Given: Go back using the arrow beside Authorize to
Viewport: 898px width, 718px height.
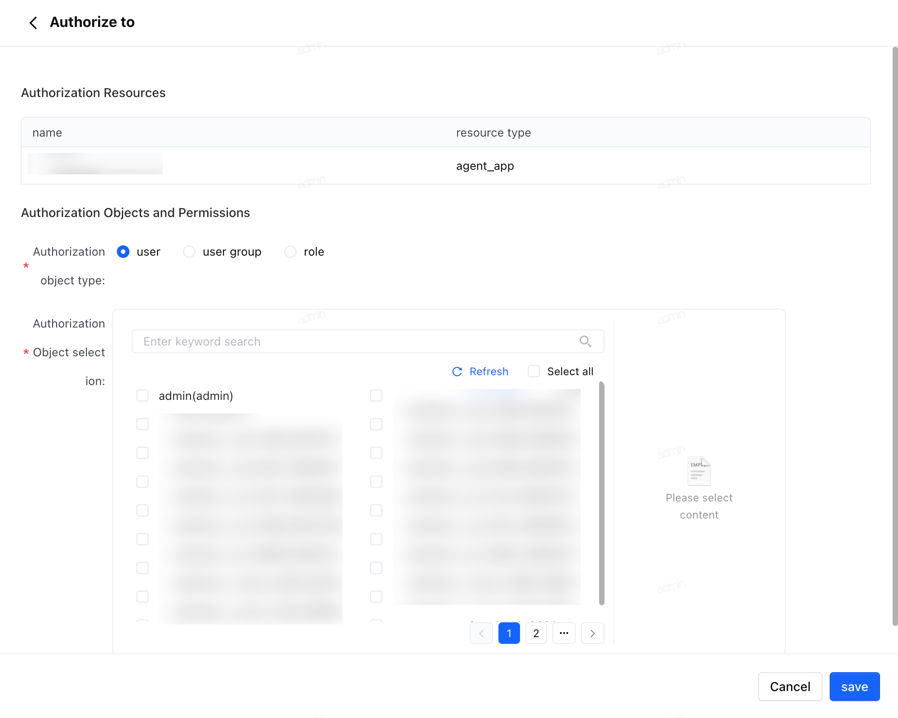Looking at the screenshot, I should pyautogui.click(x=33, y=22).
